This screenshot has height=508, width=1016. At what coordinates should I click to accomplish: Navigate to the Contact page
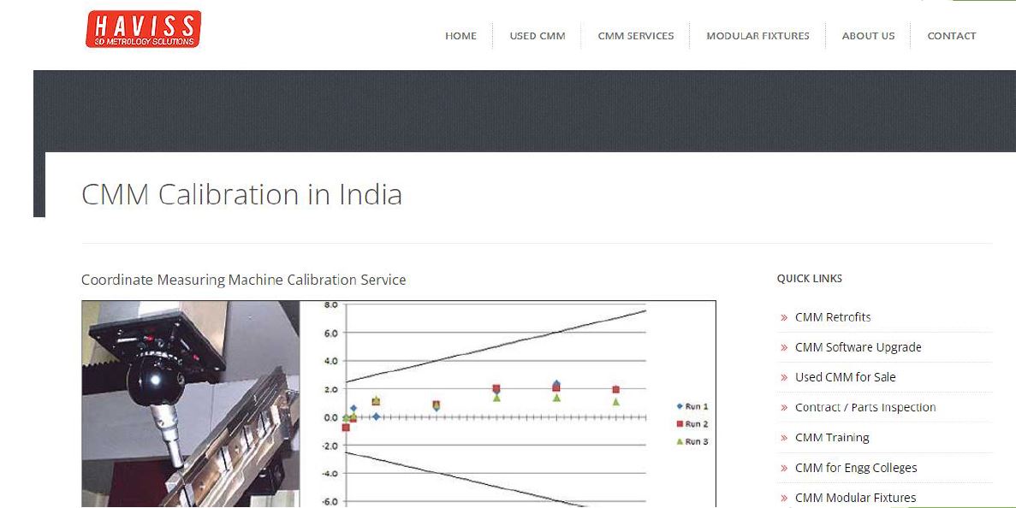[951, 36]
